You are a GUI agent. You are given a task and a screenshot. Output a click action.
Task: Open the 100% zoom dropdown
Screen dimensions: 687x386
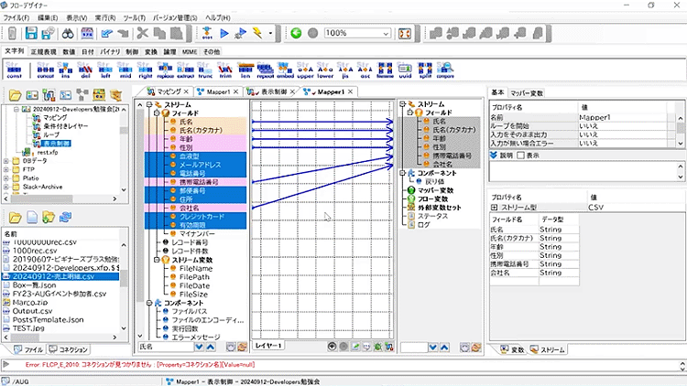[386, 33]
